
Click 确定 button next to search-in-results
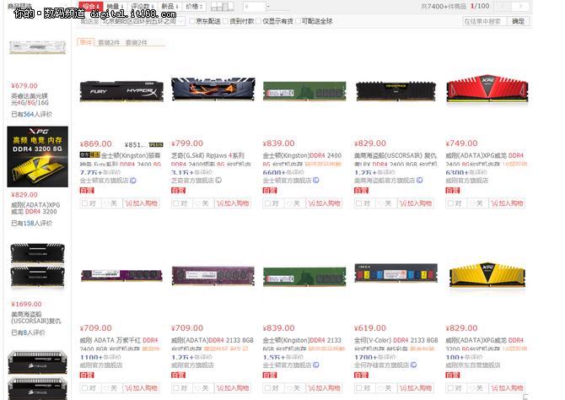518,21
